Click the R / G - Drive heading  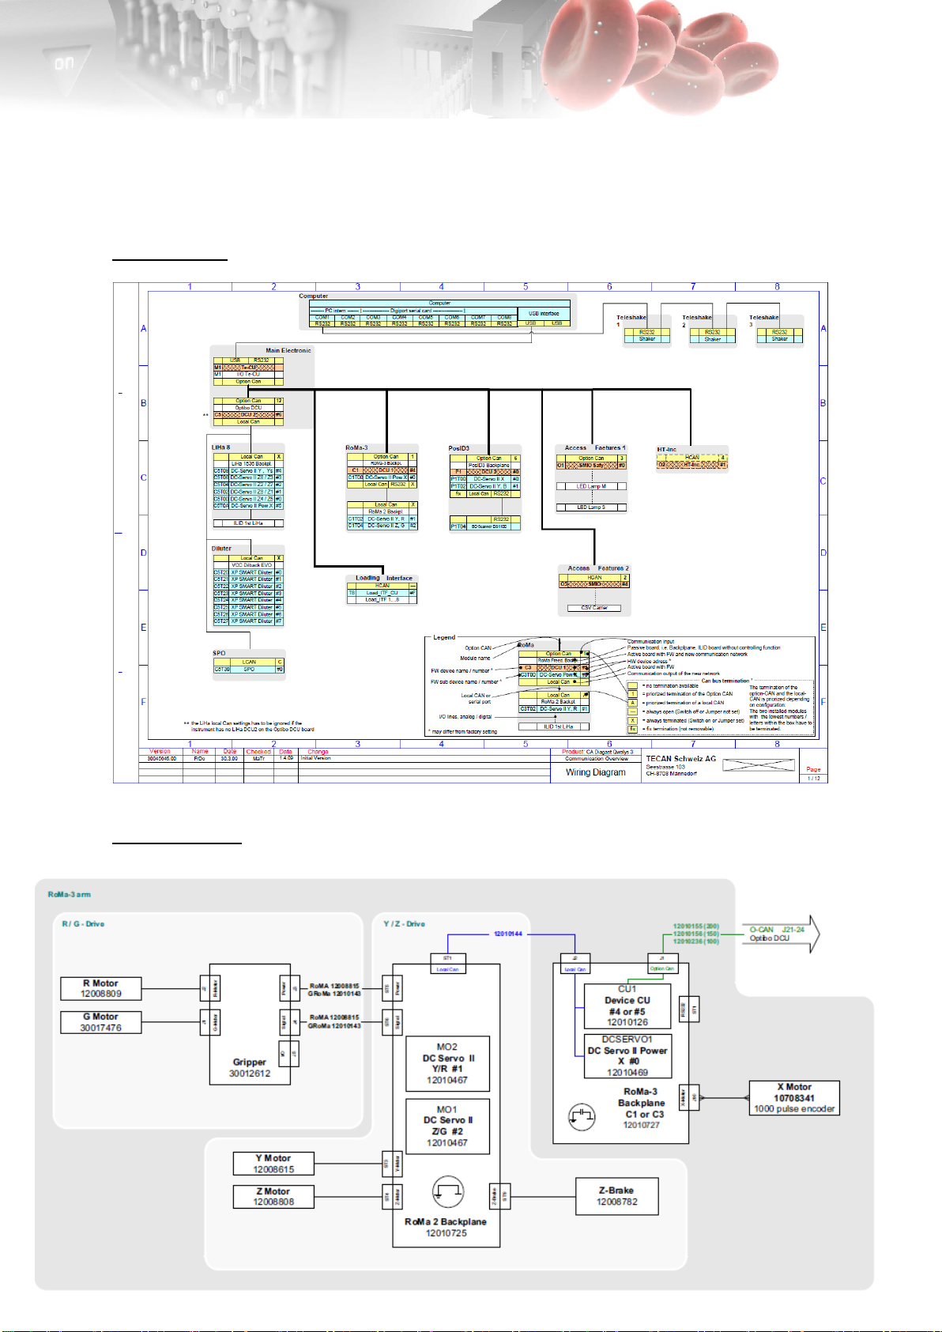pyautogui.click(x=83, y=923)
